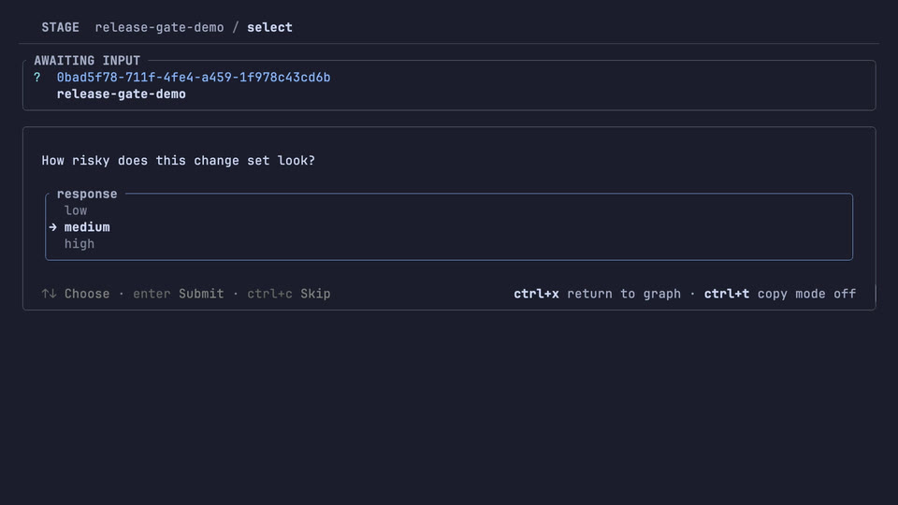
Task: Click the AWAITING INPUT panel title
Action: (x=87, y=61)
